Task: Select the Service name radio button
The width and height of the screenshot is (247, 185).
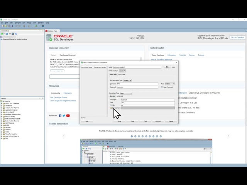Action: [111, 108]
